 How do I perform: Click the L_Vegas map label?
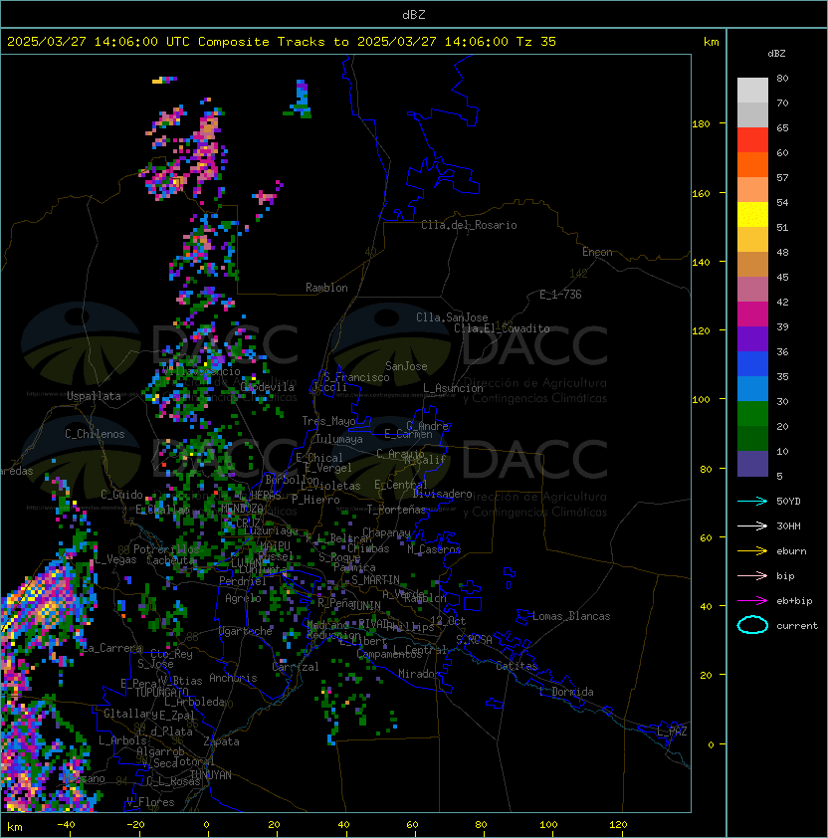click(115, 559)
